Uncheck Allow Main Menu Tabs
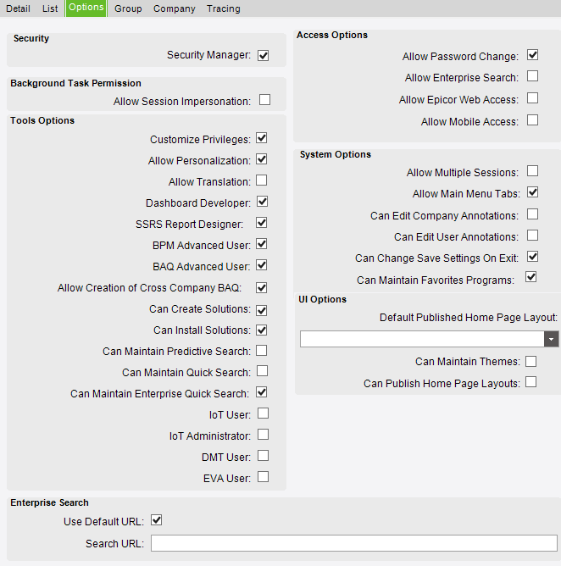 tap(532, 192)
